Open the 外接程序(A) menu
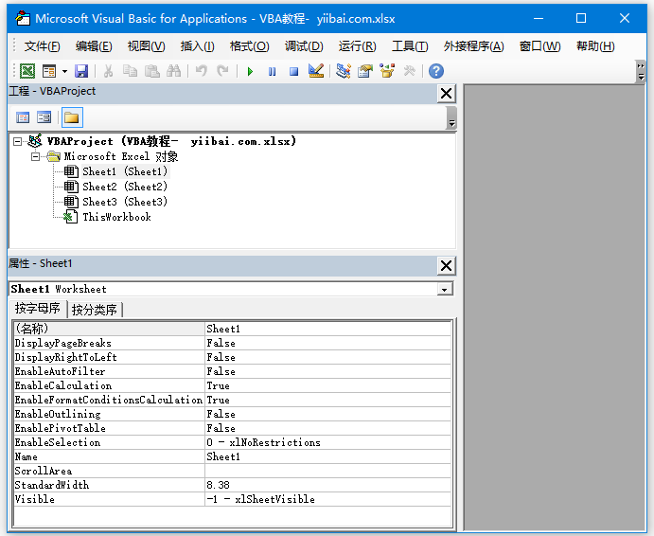 pos(474,46)
